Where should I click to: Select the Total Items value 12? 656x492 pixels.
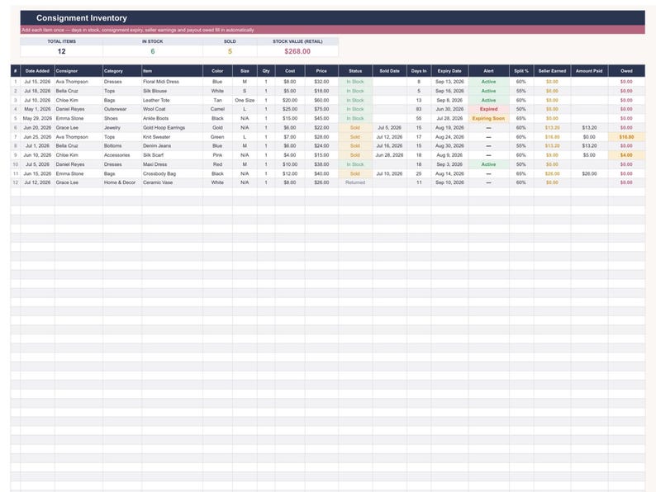point(61,51)
